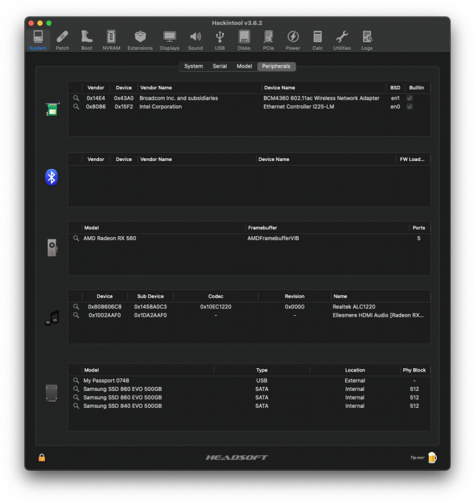475x503 pixels.
Task: Click the Bluetooth icon
Action: 52,177
